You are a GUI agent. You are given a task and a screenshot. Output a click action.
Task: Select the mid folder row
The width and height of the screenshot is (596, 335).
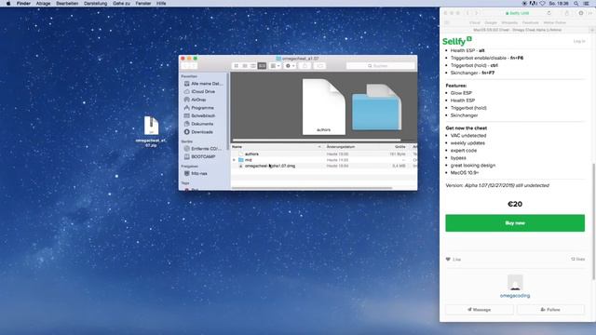point(324,160)
